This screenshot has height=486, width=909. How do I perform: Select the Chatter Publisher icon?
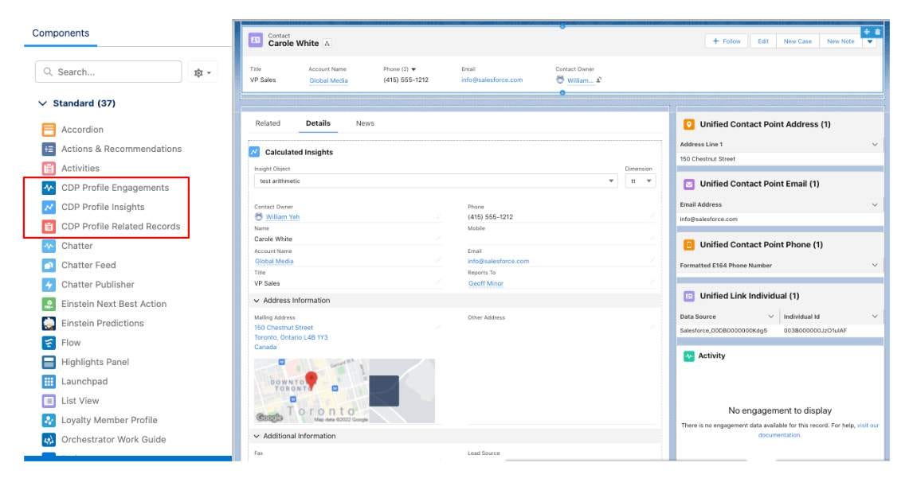coord(48,284)
